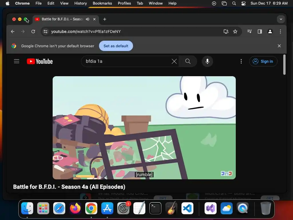The height and width of the screenshot is (220, 293).
Task: Click the Now Playing menu bar icon
Action: 214,3
